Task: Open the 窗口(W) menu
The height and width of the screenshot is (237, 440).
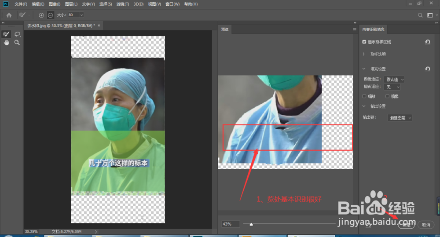Action: click(172, 4)
